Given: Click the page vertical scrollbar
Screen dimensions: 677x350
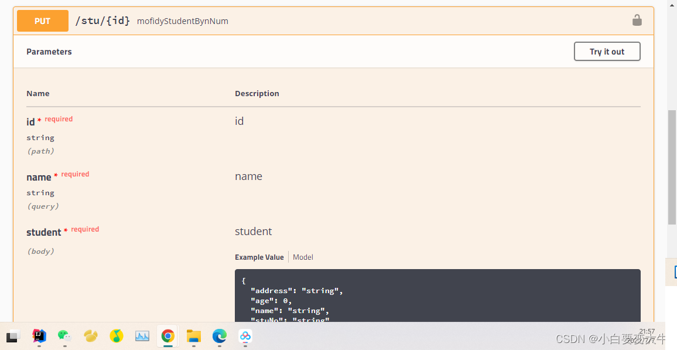Looking at the screenshot, I should [x=672, y=167].
